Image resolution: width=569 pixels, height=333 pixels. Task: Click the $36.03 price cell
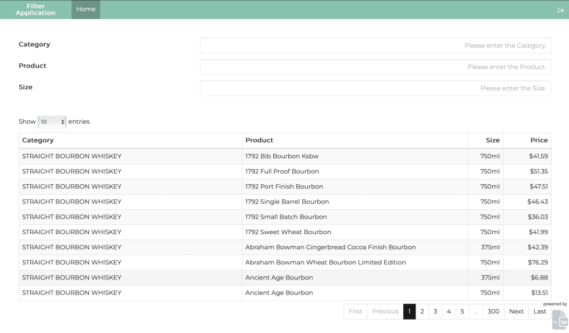(x=527, y=217)
